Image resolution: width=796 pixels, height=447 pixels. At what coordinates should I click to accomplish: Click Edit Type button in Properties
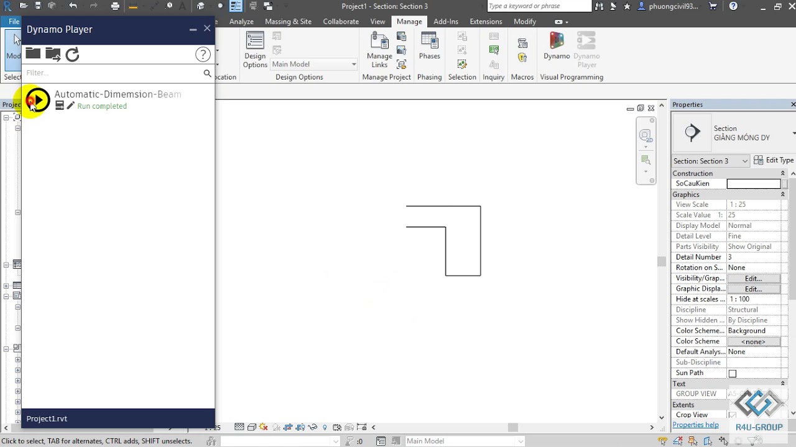pyautogui.click(x=774, y=160)
